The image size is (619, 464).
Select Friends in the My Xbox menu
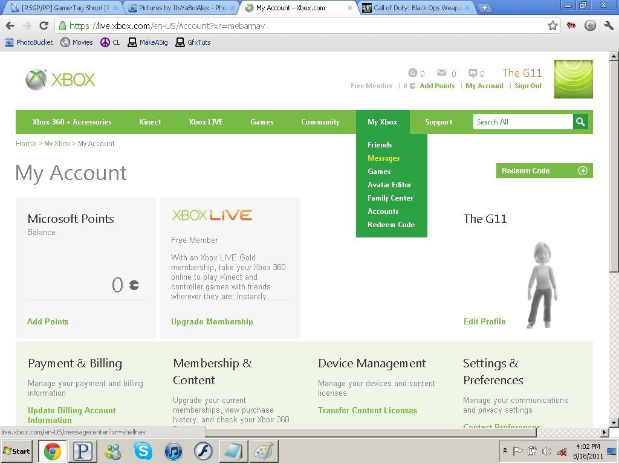tap(380, 145)
